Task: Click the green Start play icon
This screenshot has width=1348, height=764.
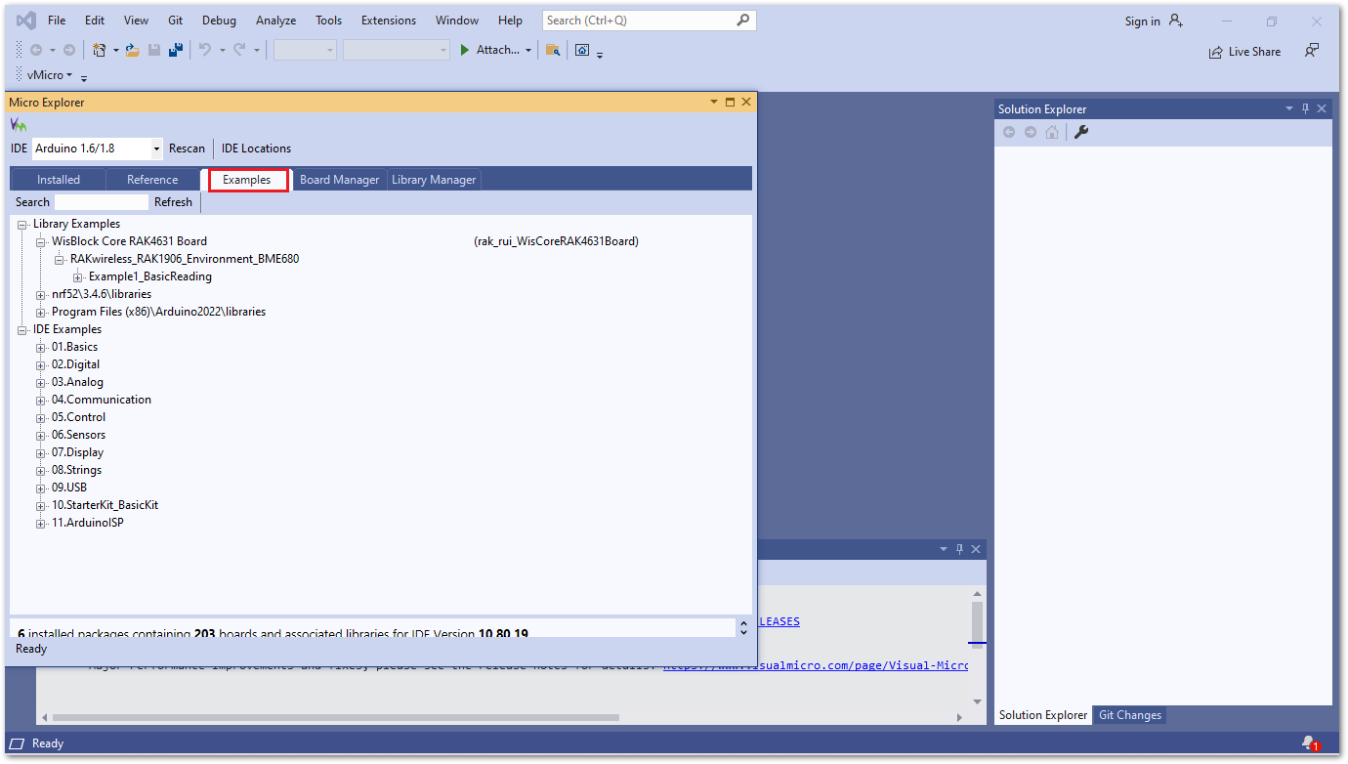Action: point(465,50)
